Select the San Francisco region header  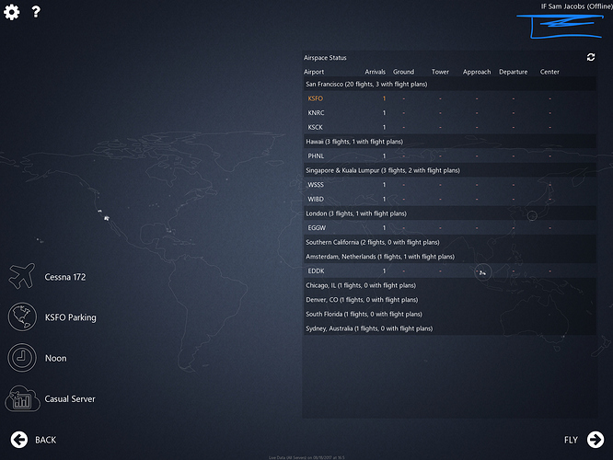450,84
